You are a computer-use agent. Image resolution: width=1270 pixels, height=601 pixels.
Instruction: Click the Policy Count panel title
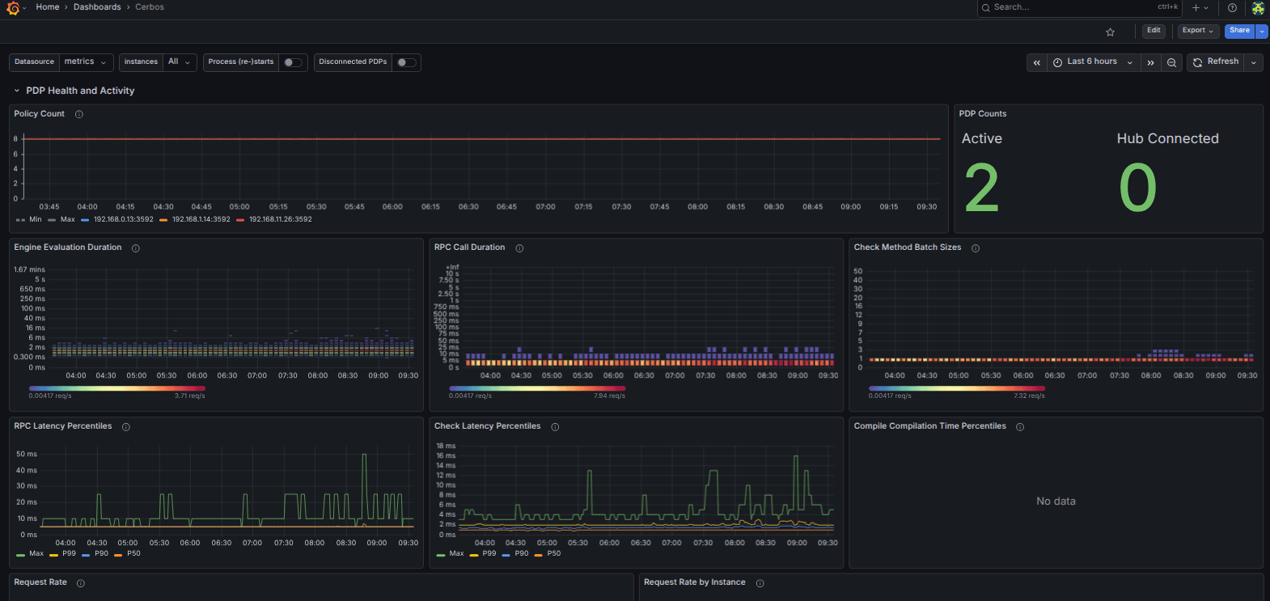[x=39, y=114]
